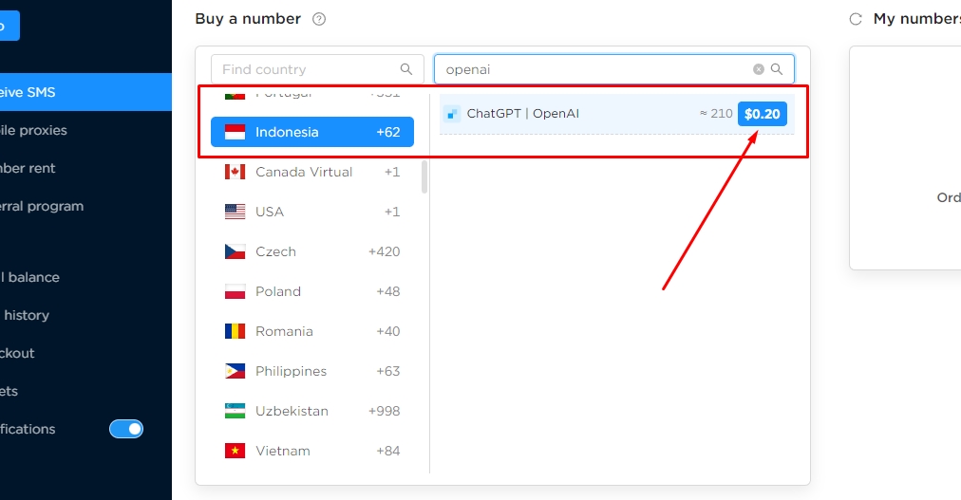Click the Poland flag icon
The height and width of the screenshot is (500, 961).
click(235, 291)
